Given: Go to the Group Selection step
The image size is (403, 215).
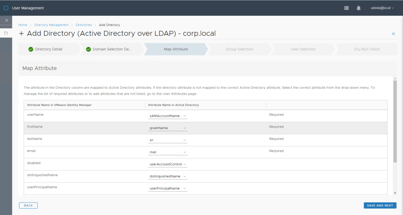Looking at the screenshot, I should (x=239, y=50).
